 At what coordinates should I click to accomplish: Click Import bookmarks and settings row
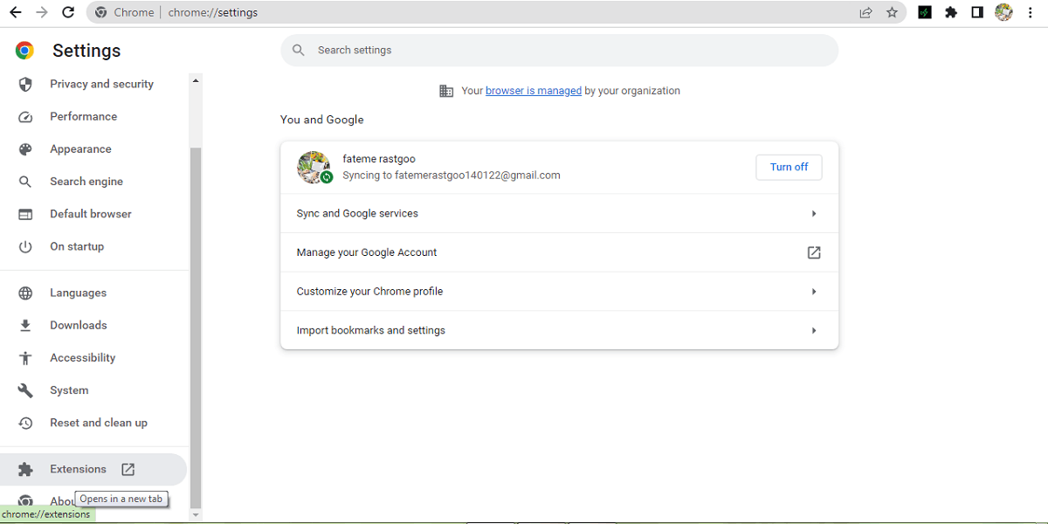point(559,331)
